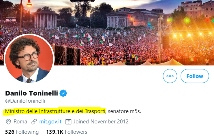Click the blue verified badge icon
This screenshot has width=214, height=137.
point(63,93)
